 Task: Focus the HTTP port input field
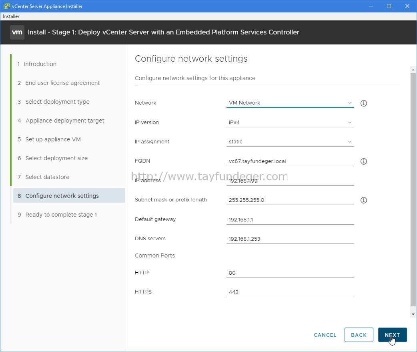tap(290, 273)
